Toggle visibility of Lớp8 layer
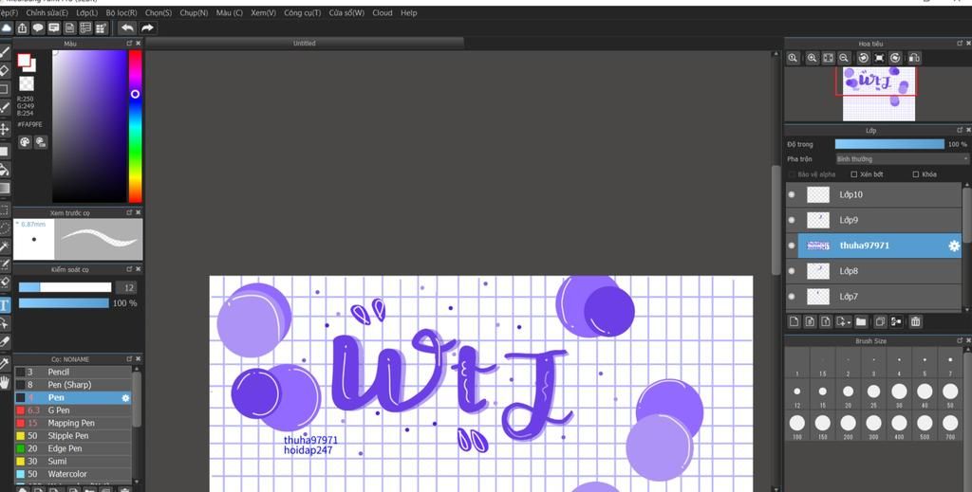Screen dimensions: 972x492 pyautogui.click(x=792, y=271)
